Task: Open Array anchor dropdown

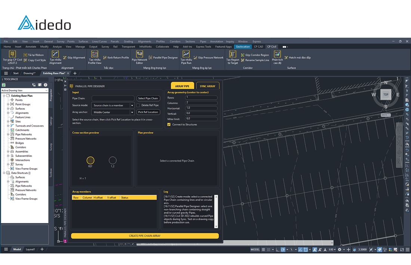Action: tap(132, 112)
